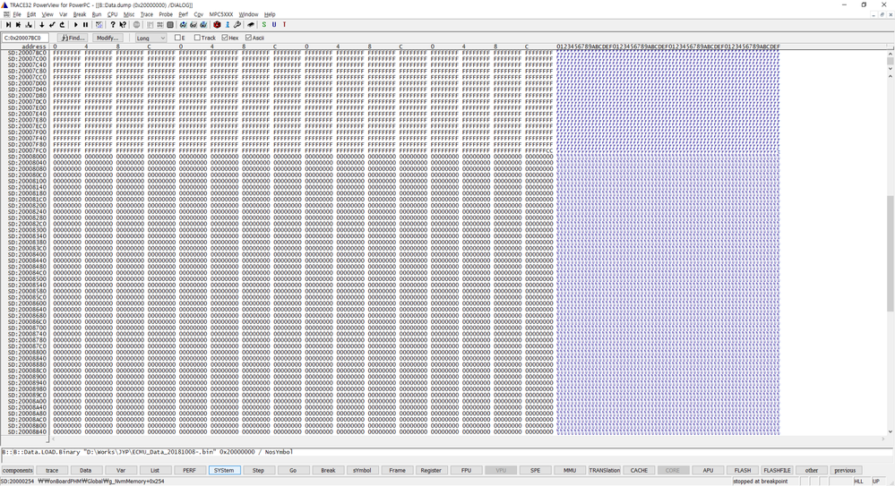This screenshot has width=895, height=486.
Task: Open the Perf menu
Action: pyautogui.click(x=184, y=14)
